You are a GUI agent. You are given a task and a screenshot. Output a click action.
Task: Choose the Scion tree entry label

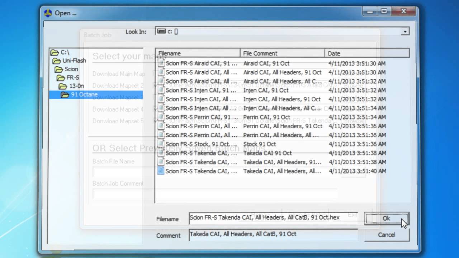[71, 69]
